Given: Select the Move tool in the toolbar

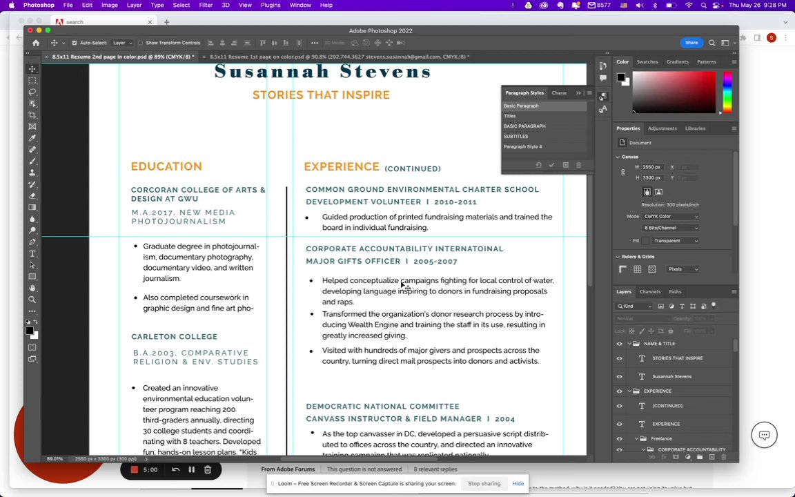Looking at the screenshot, I should click(x=32, y=69).
